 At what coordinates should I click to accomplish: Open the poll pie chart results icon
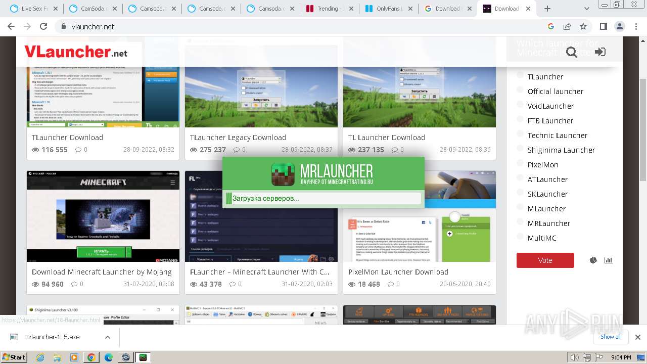(593, 260)
